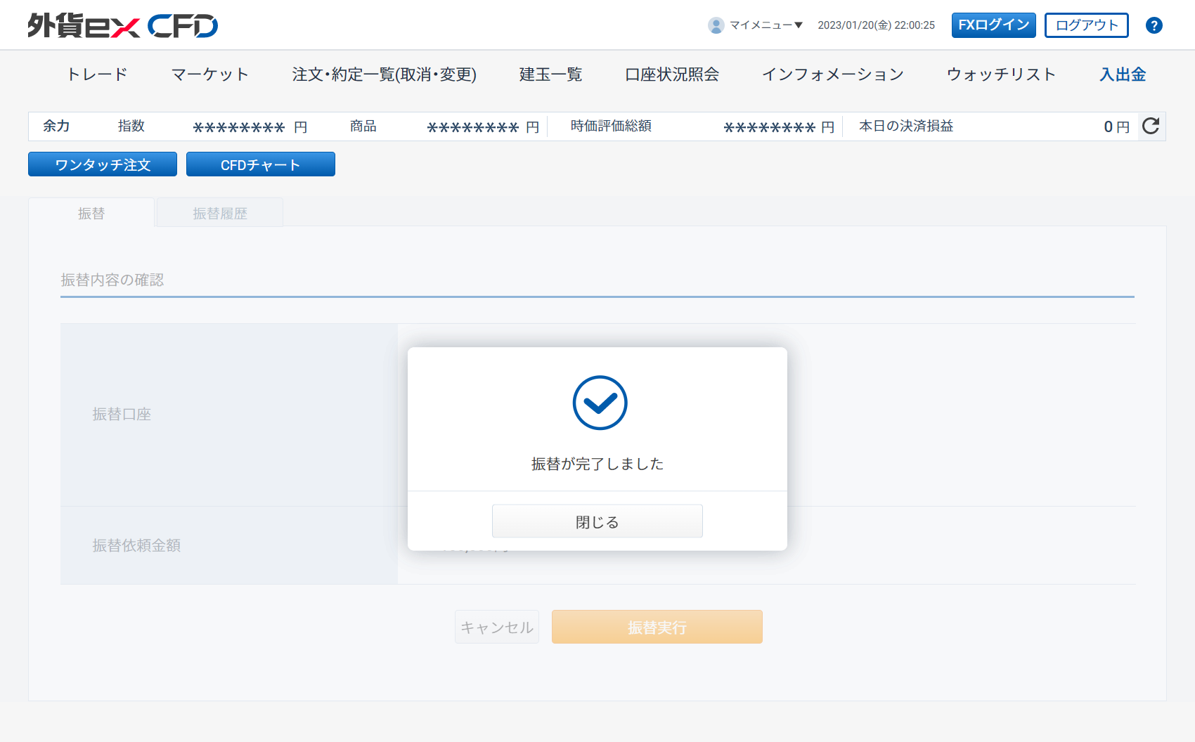Open the ウォッチリスト menu item
Viewport: 1195px width, 742px height.
(x=1001, y=74)
